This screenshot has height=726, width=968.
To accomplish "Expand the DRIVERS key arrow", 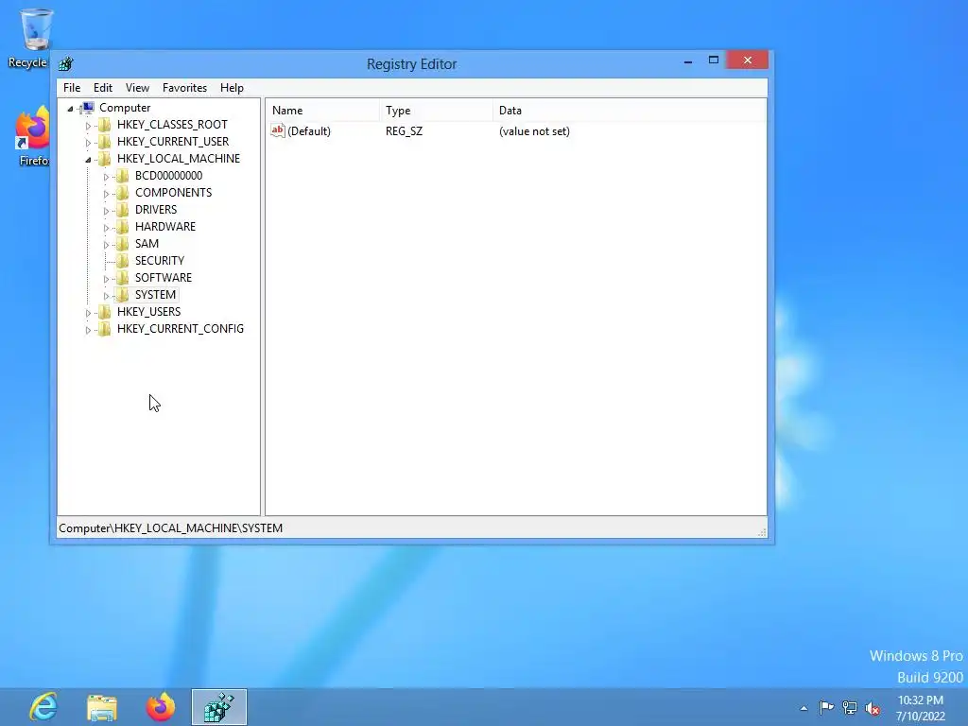I will (106, 211).
